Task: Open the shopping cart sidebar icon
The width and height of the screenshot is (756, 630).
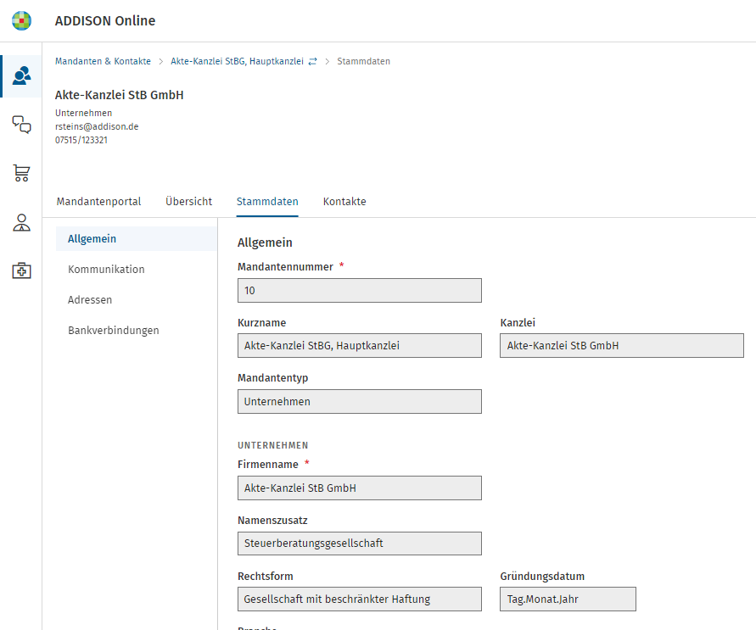Action: [21, 173]
